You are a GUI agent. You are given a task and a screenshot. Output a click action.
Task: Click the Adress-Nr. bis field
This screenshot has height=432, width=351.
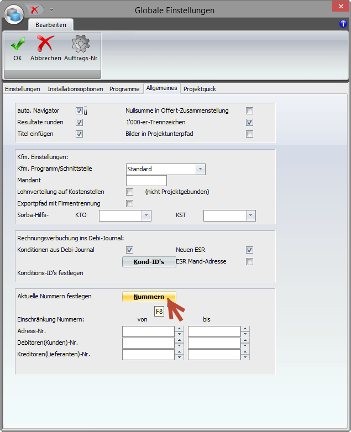(x=214, y=331)
